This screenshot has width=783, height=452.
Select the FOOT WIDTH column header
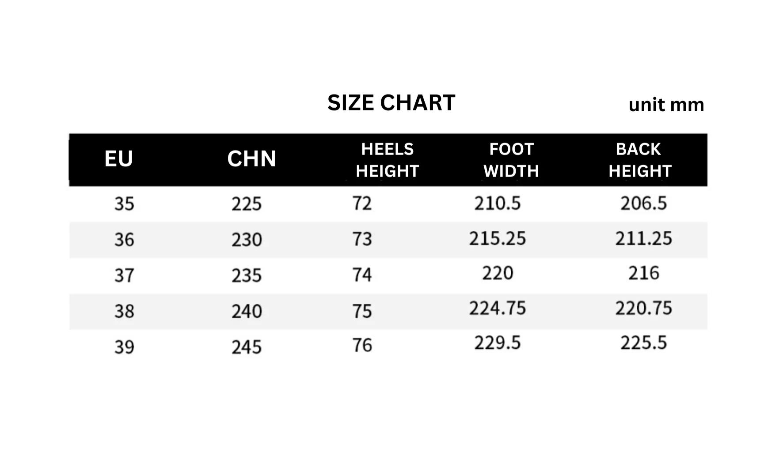pyautogui.click(x=511, y=160)
